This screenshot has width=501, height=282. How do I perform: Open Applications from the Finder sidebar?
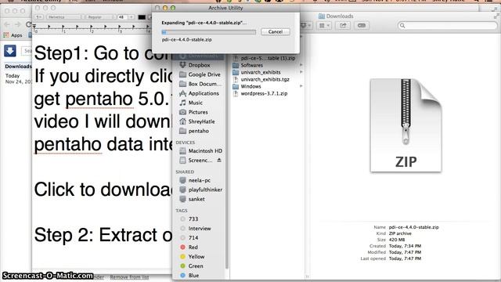tap(204, 93)
